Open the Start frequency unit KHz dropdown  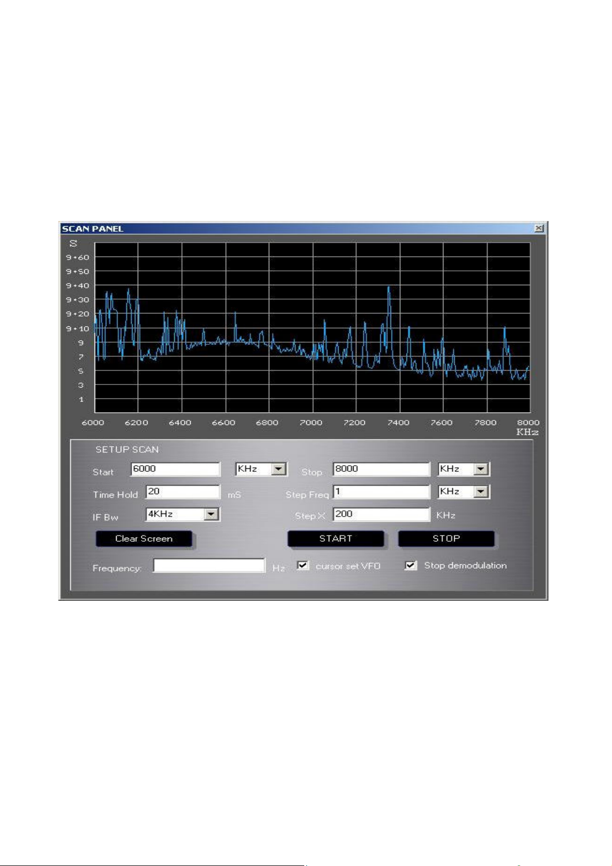pyautogui.click(x=279, y=469)
